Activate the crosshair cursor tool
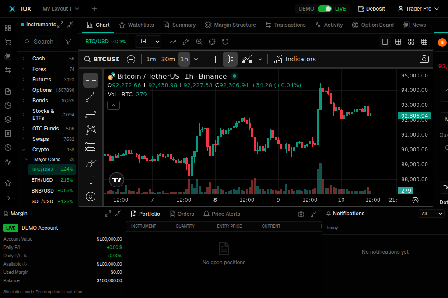The width and height of the screenshot is (448, 298). 91,80
